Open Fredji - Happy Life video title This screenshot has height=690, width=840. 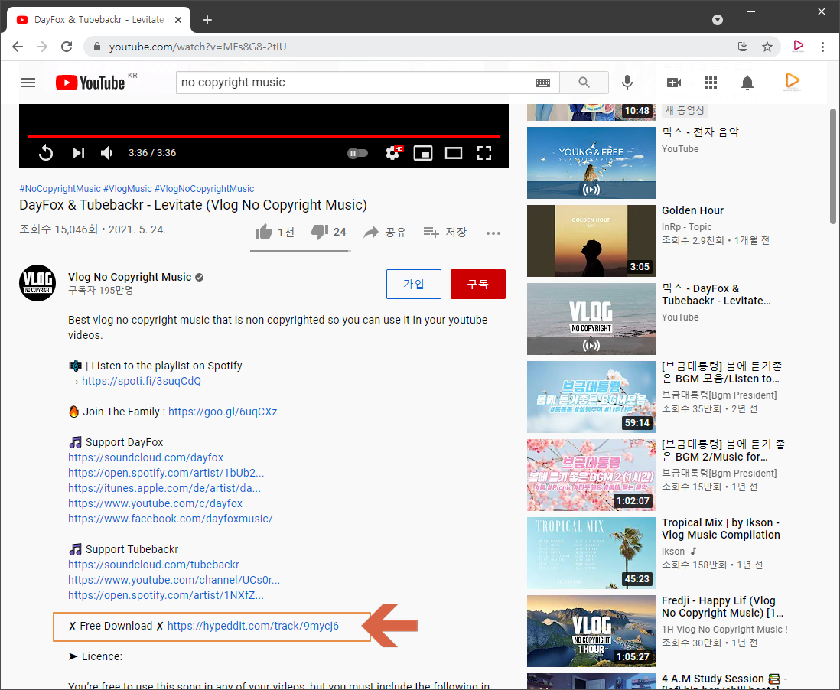click(722, 607)
